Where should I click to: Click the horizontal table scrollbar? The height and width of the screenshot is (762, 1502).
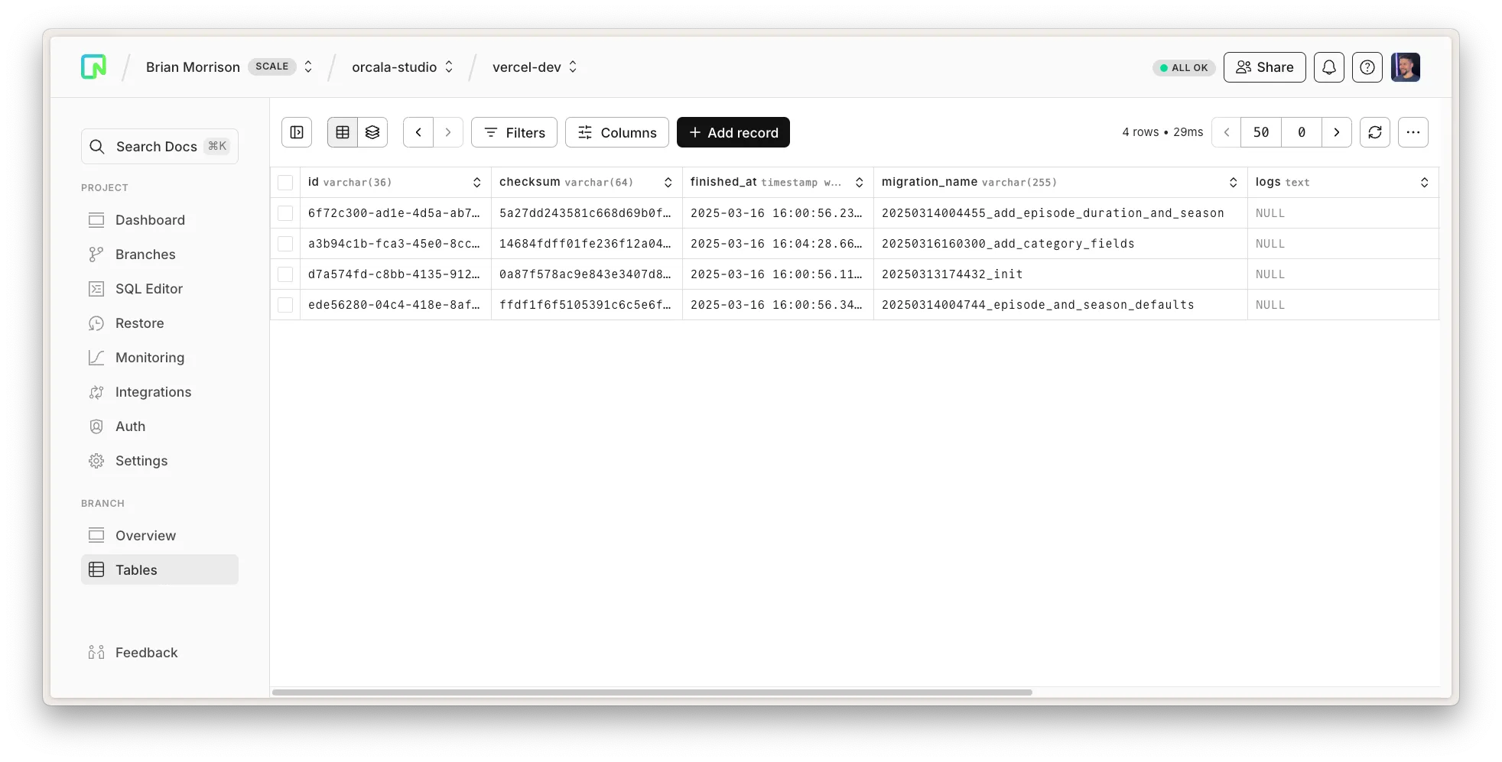point(652,692)
